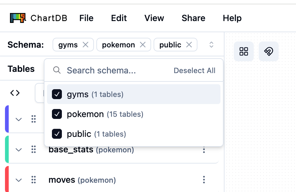Remove the pokemon schema tag
The width and height of the screenshot is (296, 192).
143,45
